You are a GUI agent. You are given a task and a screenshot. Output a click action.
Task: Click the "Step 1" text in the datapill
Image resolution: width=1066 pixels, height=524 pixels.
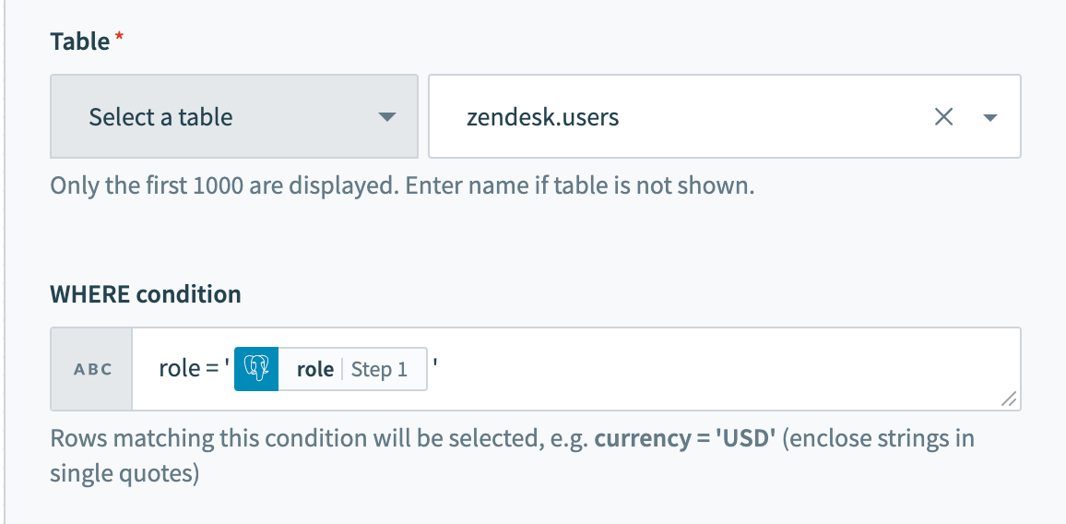(379, 370)
